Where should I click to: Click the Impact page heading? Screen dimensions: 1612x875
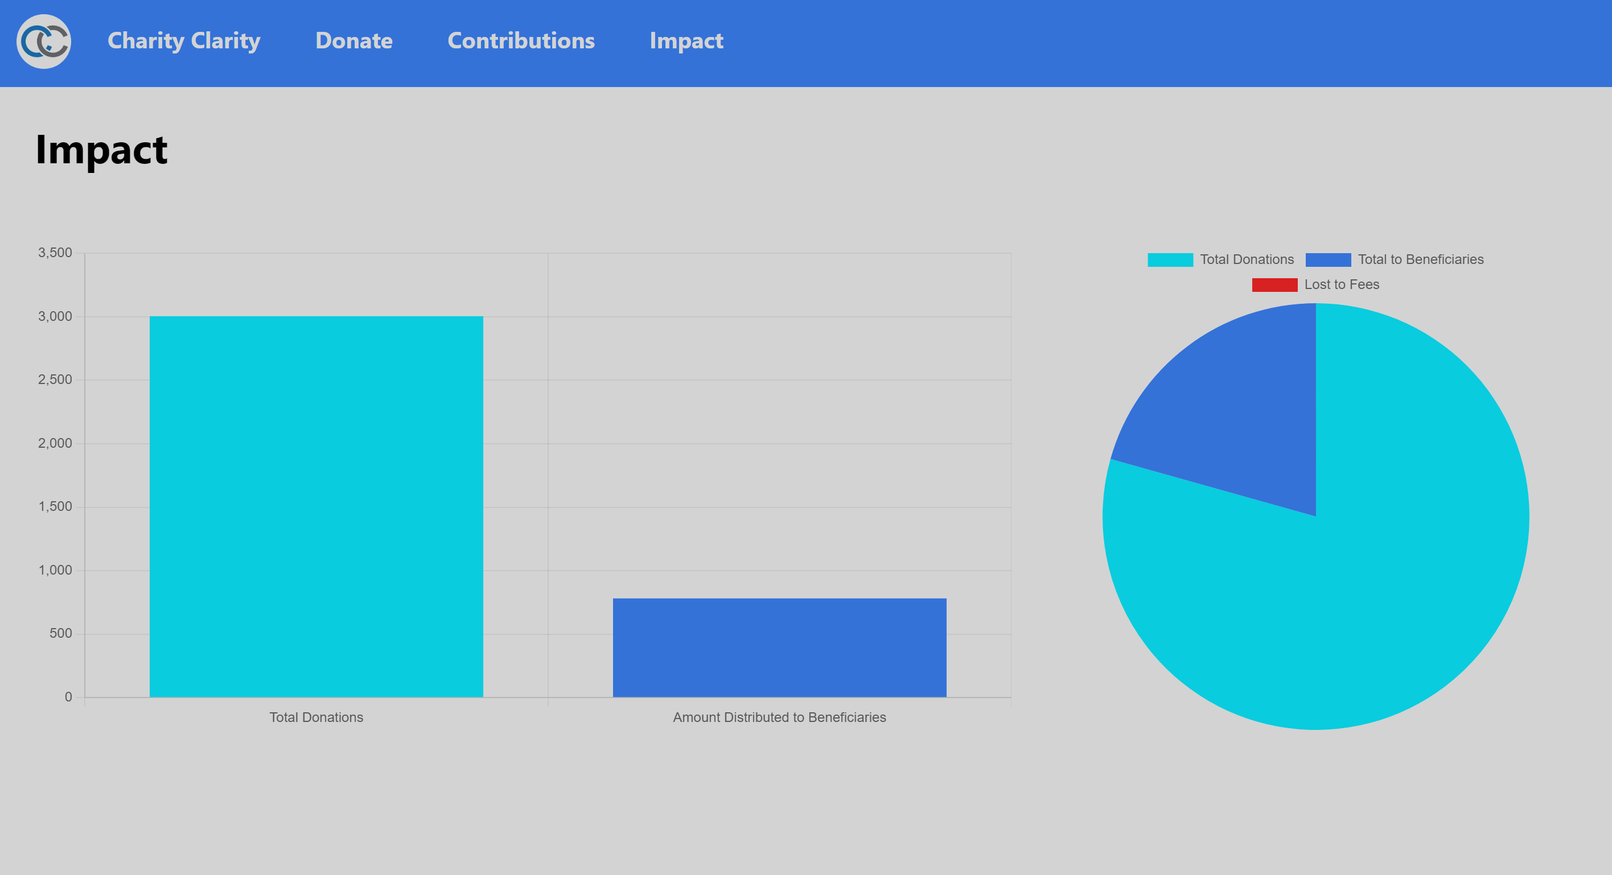click(x=101, y=150)
